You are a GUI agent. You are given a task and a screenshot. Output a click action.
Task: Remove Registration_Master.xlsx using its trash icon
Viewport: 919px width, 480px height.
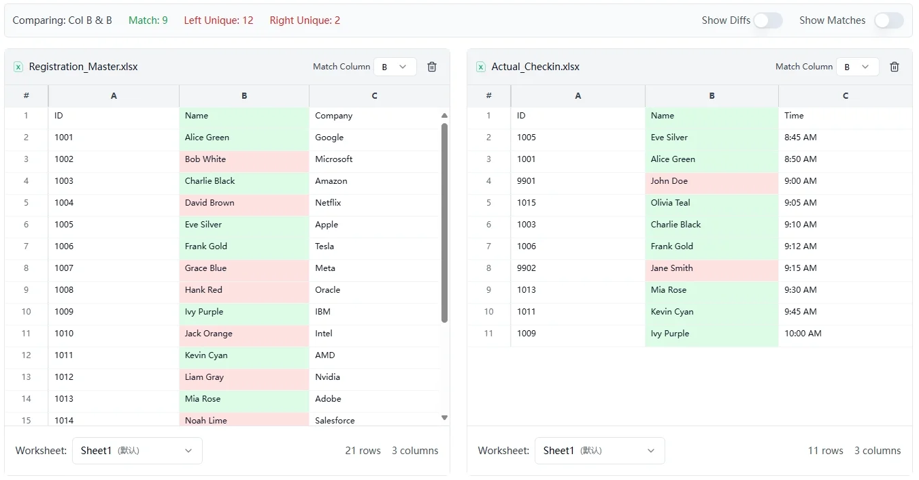pos(431,67)
